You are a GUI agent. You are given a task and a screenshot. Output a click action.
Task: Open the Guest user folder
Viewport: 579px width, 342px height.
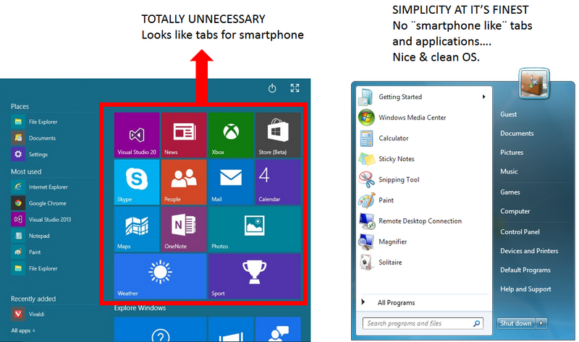coord(509,114)
